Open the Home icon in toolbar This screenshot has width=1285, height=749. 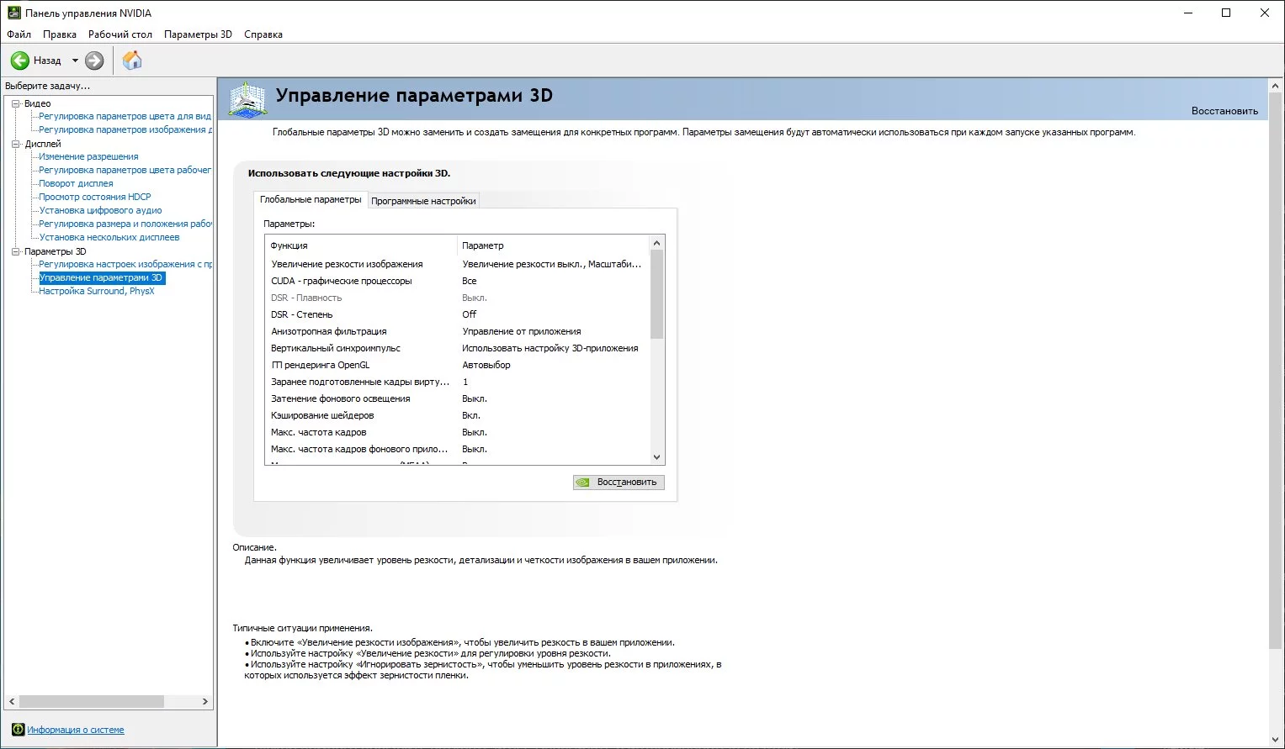(132, 61)
